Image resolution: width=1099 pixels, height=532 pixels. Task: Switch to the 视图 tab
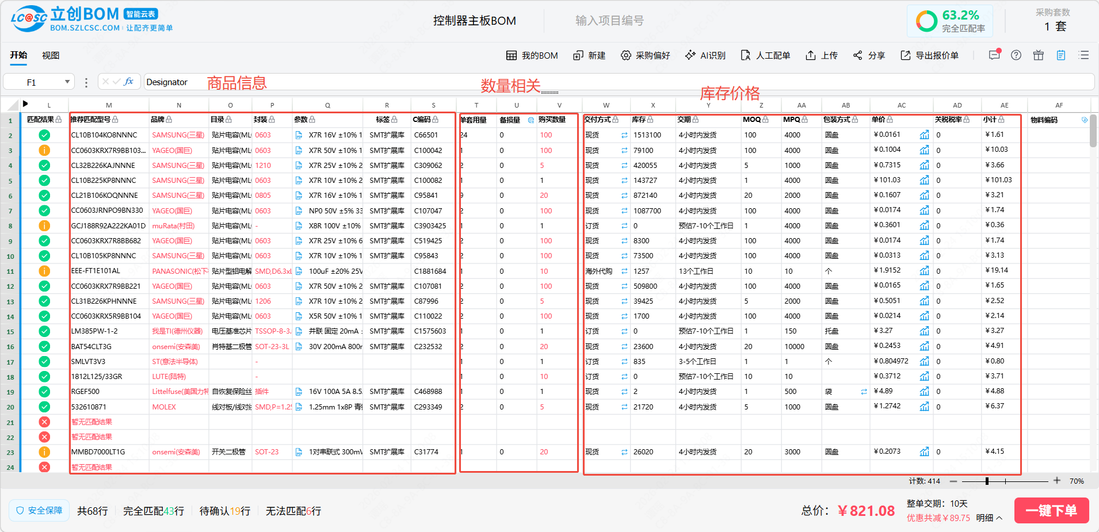[51, 55]
